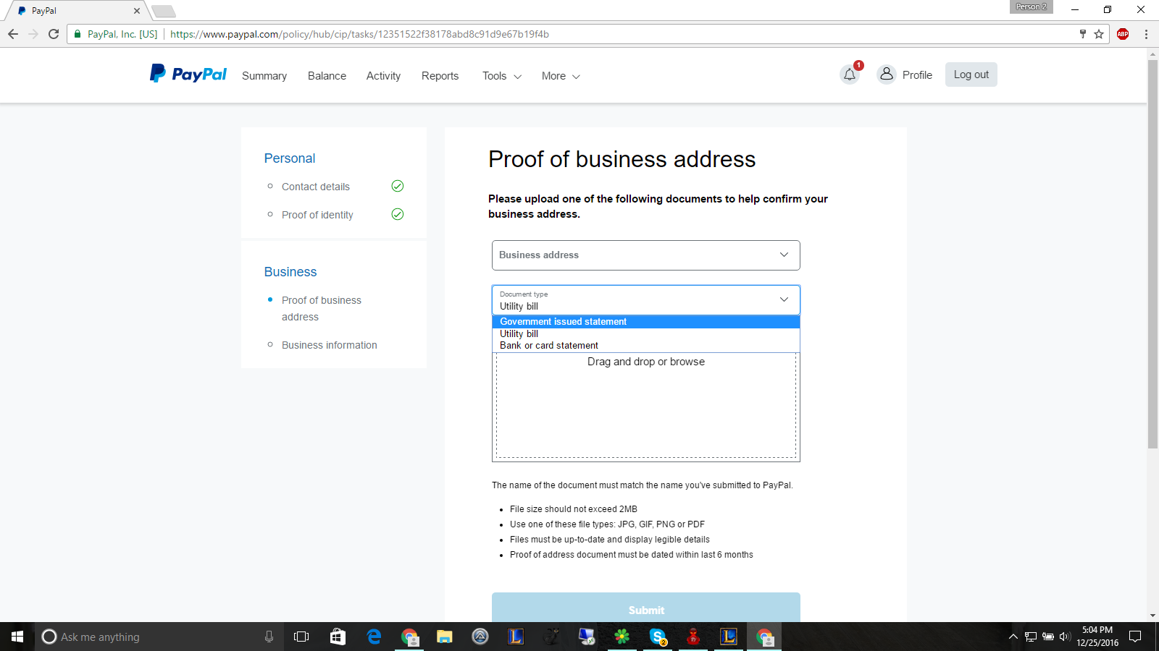Open the Activity page
This screenshot has height=651, width=1159.
click(383, 76)
